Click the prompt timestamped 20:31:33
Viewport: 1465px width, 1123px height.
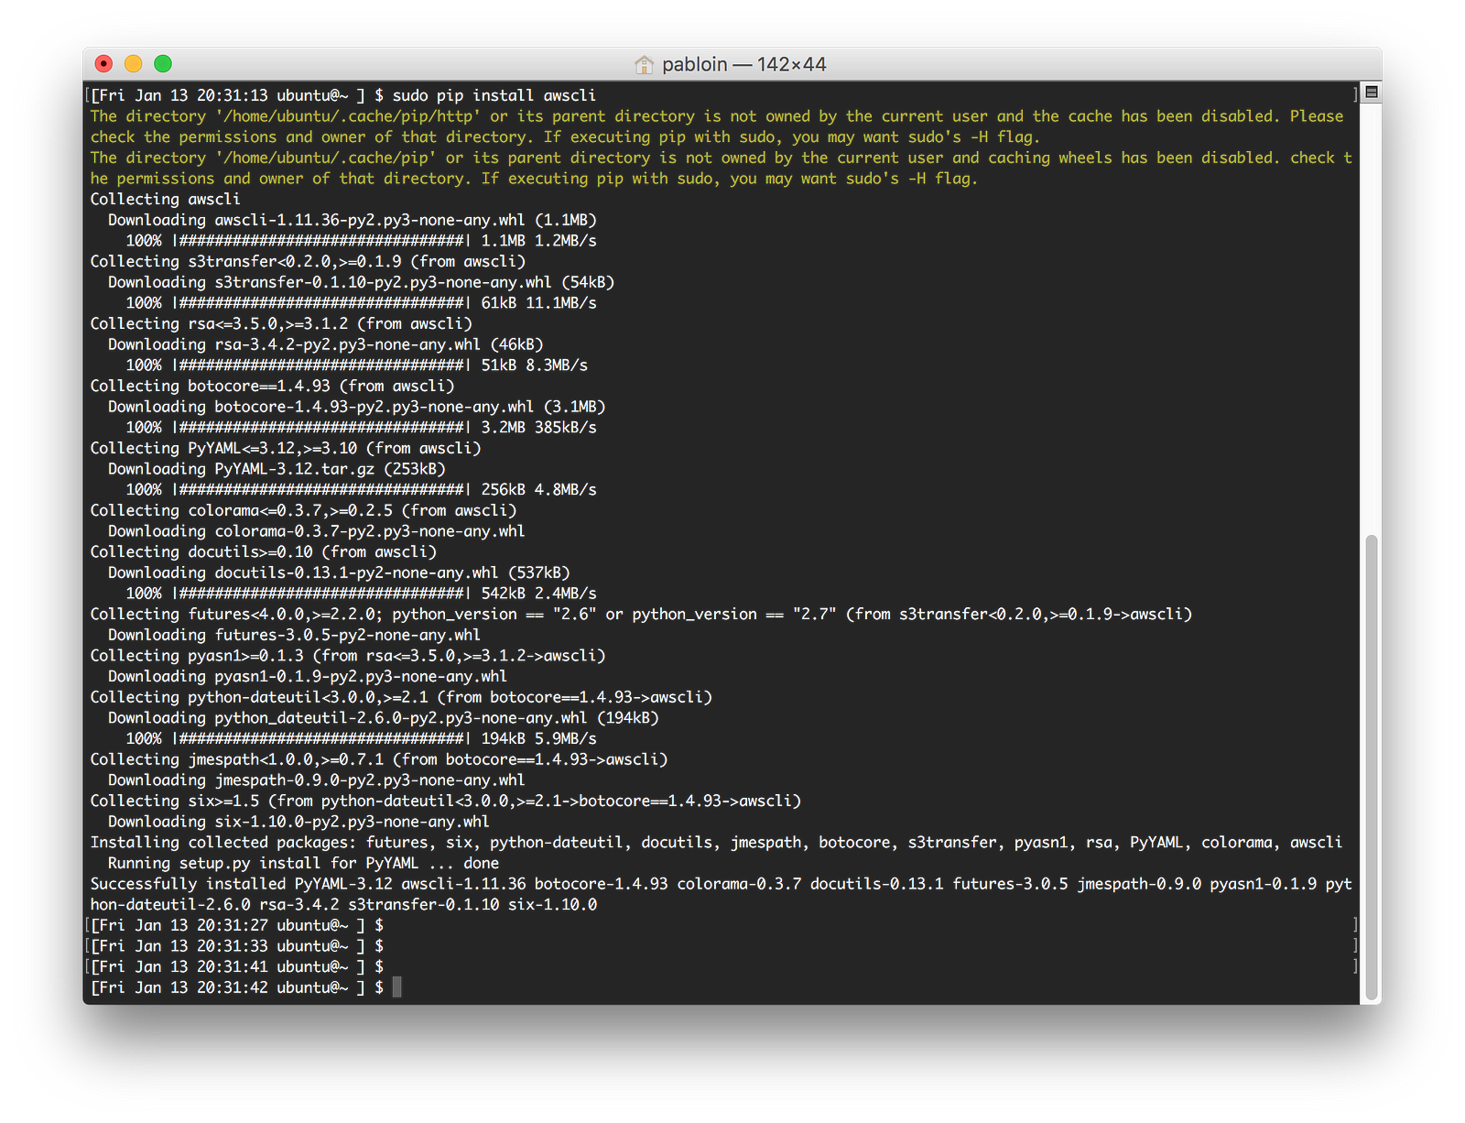click(237, 946)
